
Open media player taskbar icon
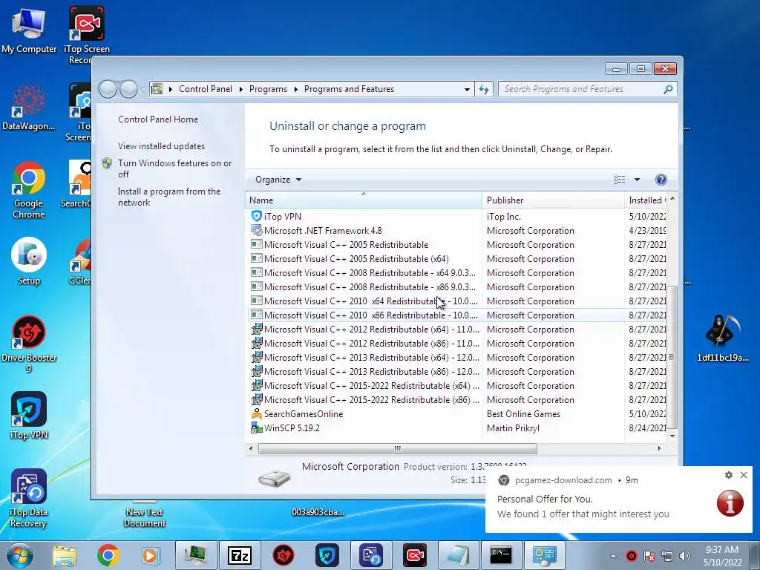point(150,555)
